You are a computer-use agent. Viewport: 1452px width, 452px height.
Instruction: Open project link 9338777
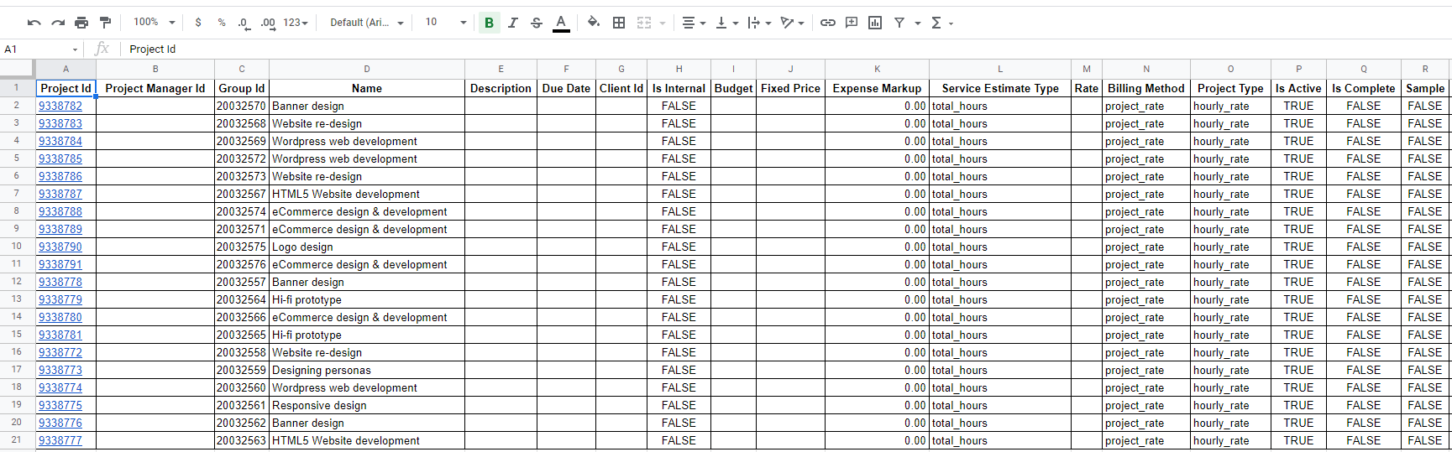(60, 440)
